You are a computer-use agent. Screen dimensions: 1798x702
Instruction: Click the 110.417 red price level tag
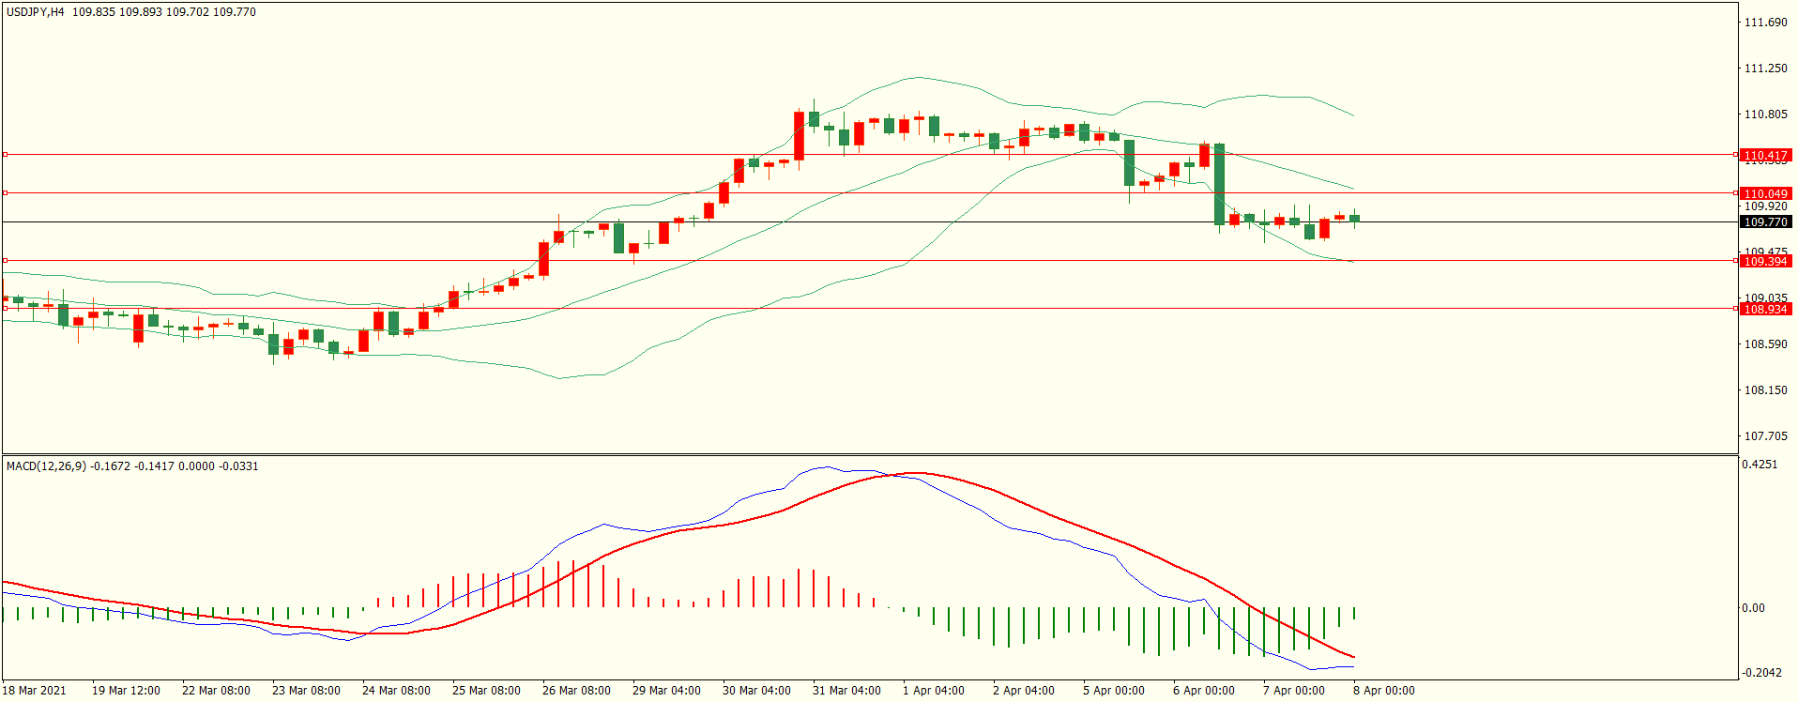coord(1765,156)
